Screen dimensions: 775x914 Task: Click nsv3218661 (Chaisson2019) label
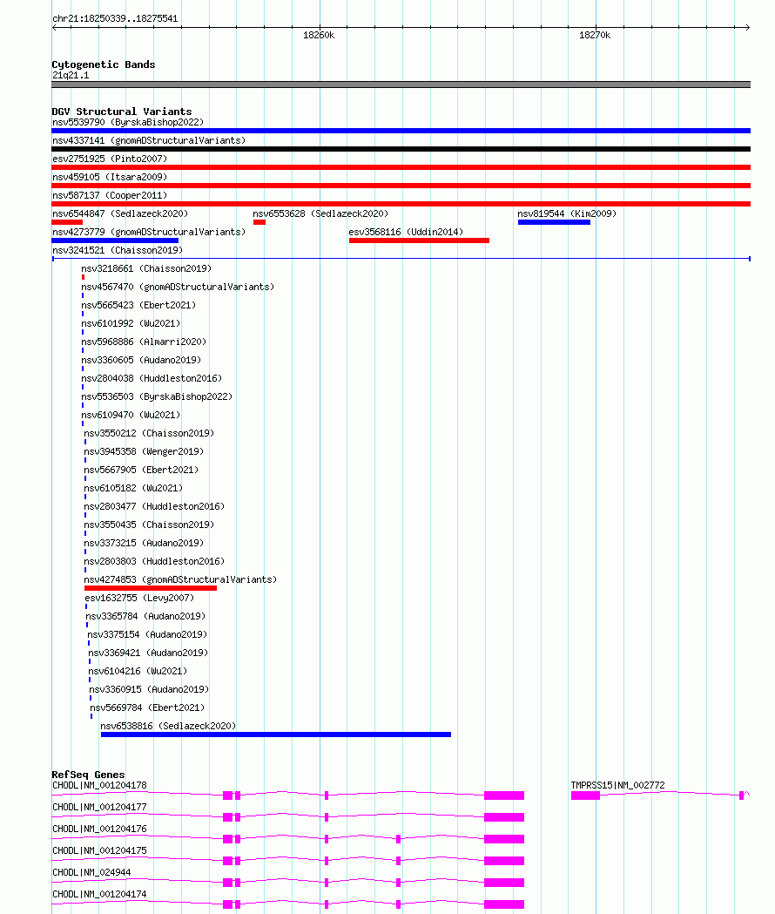point(146,268)
